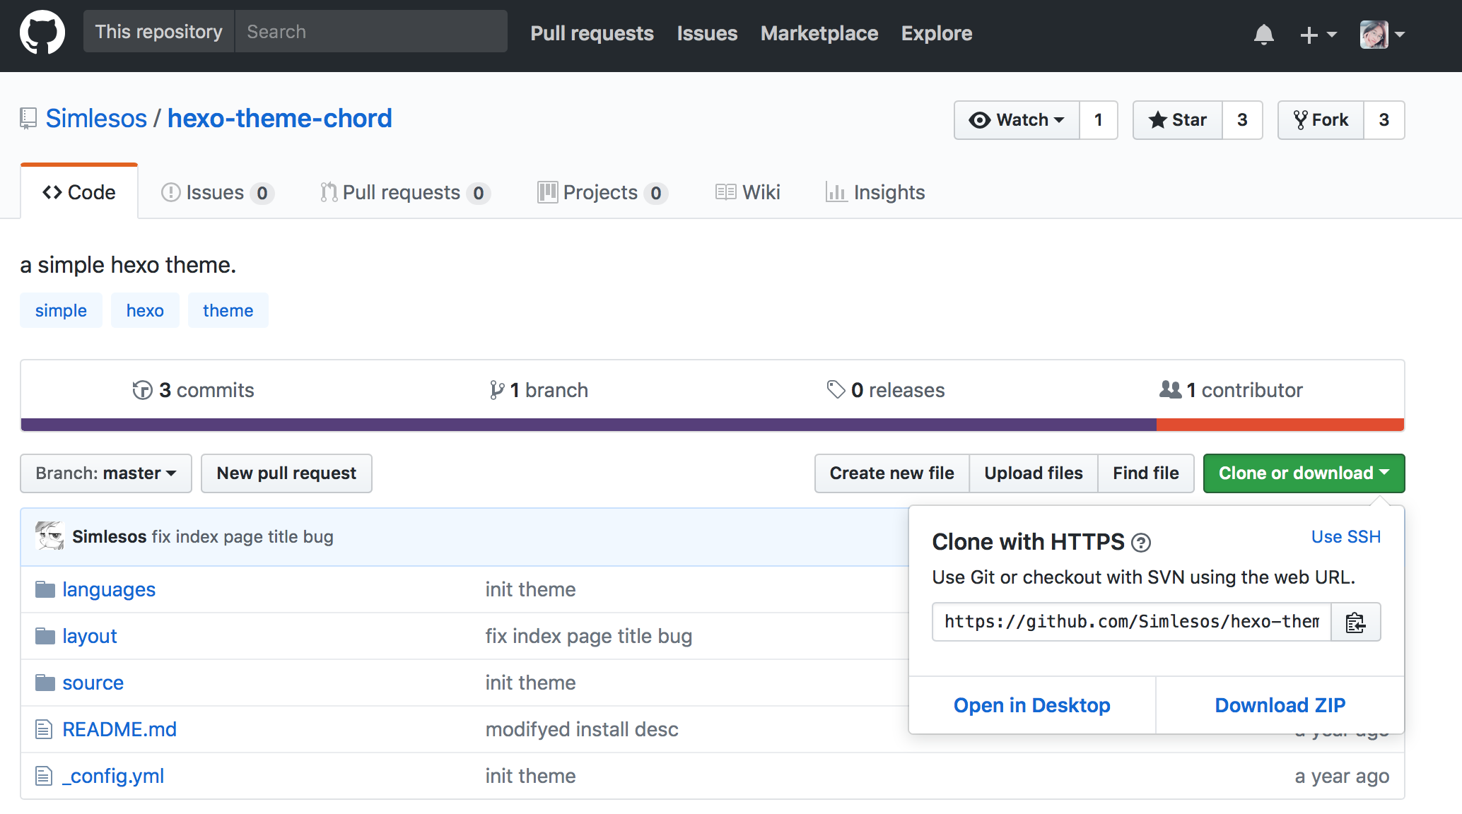Click the tag icon next to 0 releases

tap(836, 389)
